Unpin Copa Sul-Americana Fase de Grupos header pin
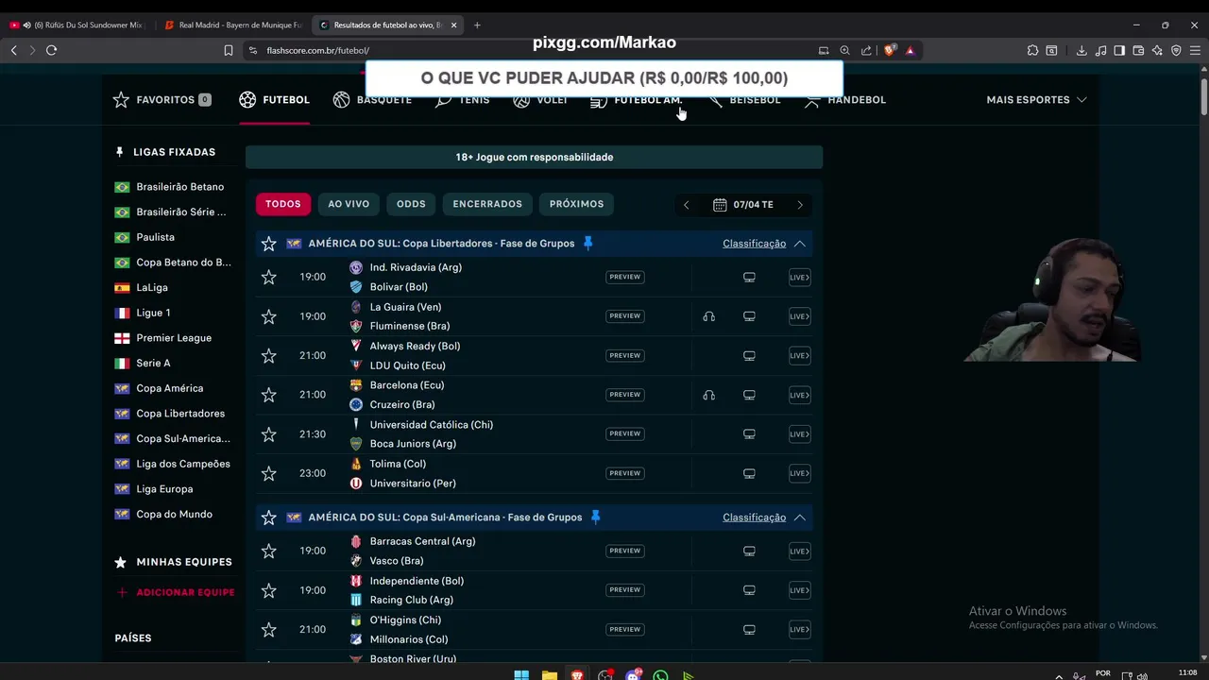Screen dimensions: 1209x680 (595, 517)
